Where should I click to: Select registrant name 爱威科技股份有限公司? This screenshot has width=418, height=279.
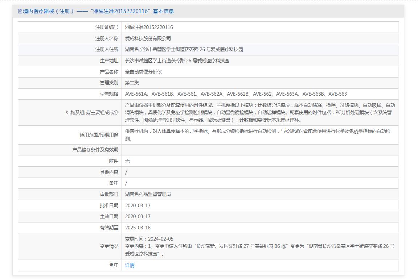pos(148,38)
